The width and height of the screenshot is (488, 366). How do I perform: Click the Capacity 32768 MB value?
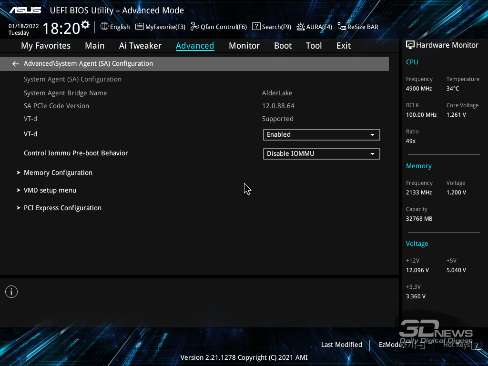(419, 219)
